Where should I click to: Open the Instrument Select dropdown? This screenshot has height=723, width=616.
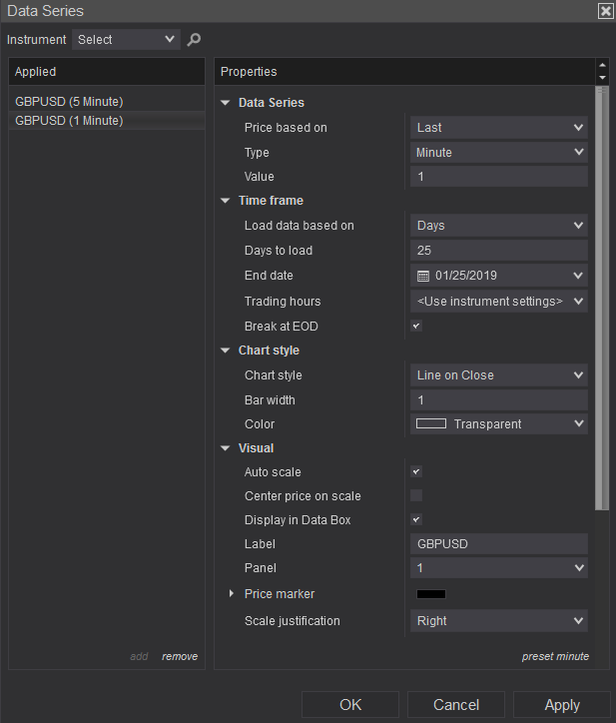click(126, 40)
